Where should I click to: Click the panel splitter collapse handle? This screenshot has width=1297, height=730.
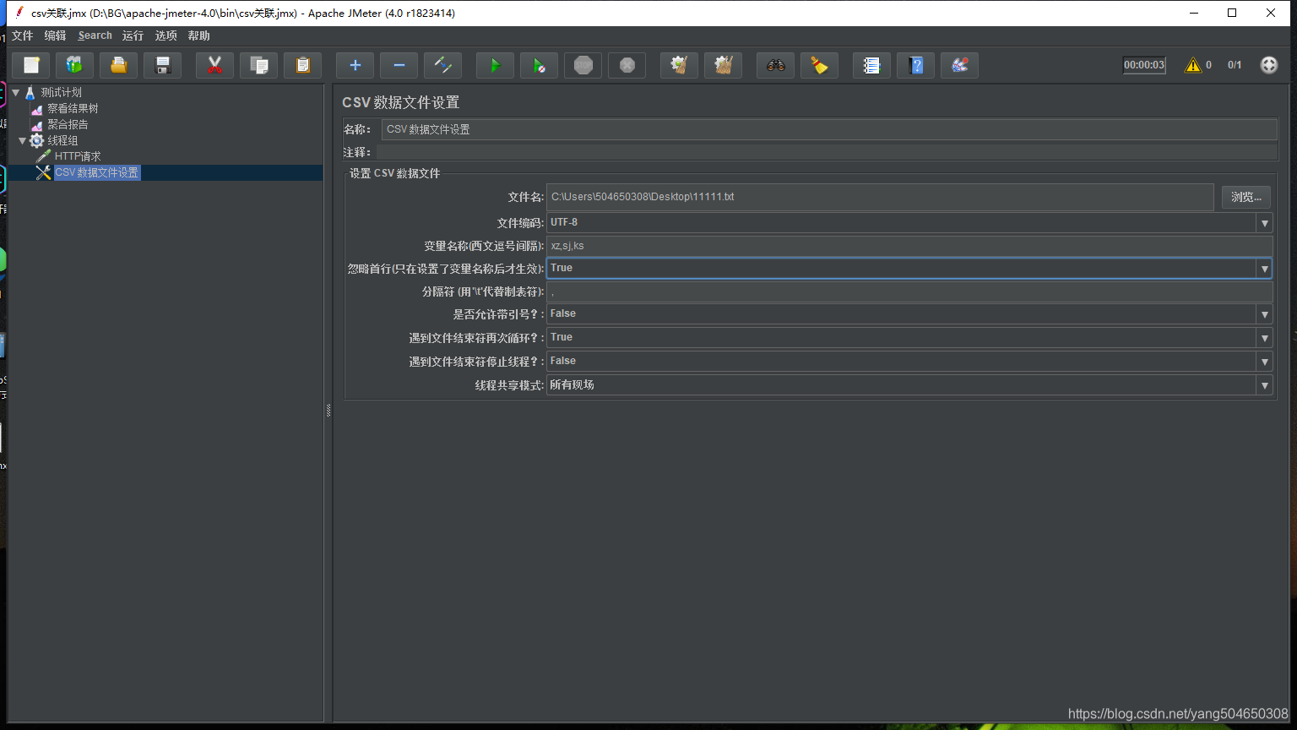click(328, 411)
